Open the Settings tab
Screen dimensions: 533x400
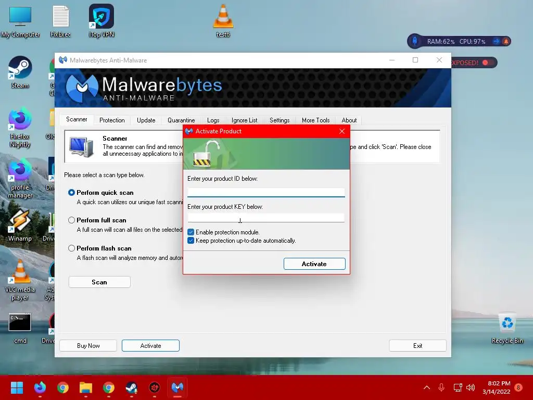click(280, 120)
